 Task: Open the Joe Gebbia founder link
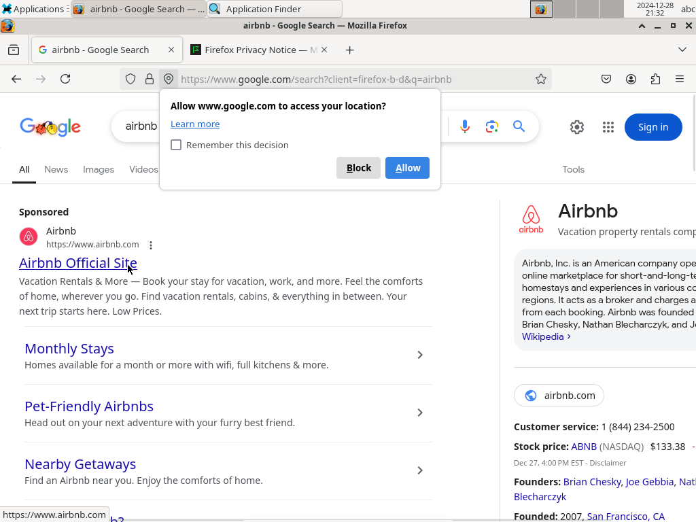(x=649, y=482)
